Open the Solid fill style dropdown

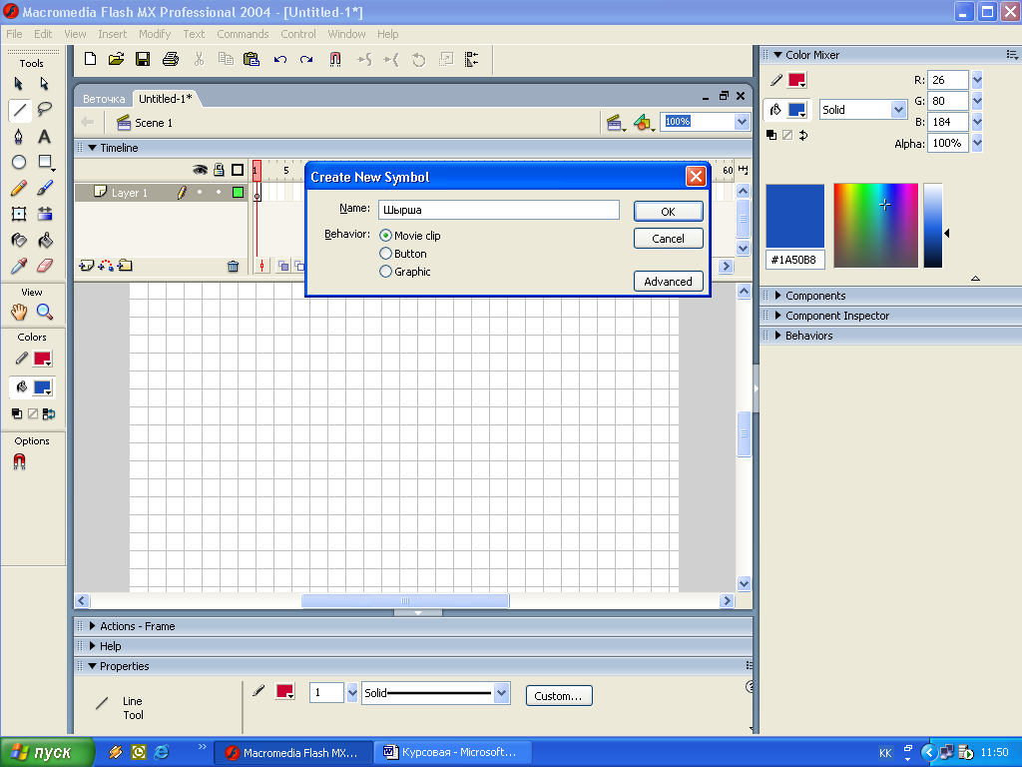pos(899,110)
